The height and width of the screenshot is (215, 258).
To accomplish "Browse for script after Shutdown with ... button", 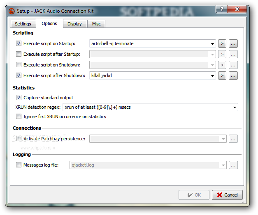I will [233, 75].
